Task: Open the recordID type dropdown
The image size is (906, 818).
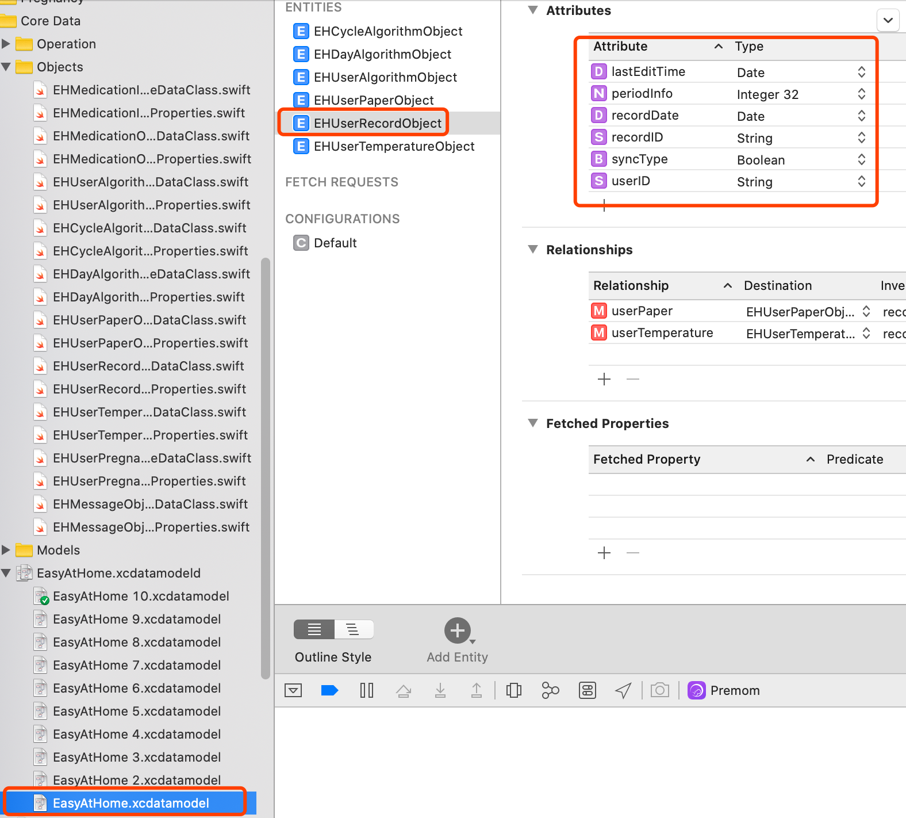Action: pos(861,137)
